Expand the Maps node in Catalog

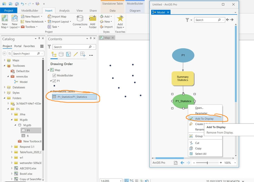tap(5, 60)
